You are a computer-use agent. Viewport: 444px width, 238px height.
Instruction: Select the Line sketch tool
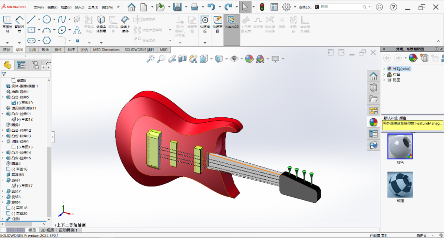tap(31, 20)
